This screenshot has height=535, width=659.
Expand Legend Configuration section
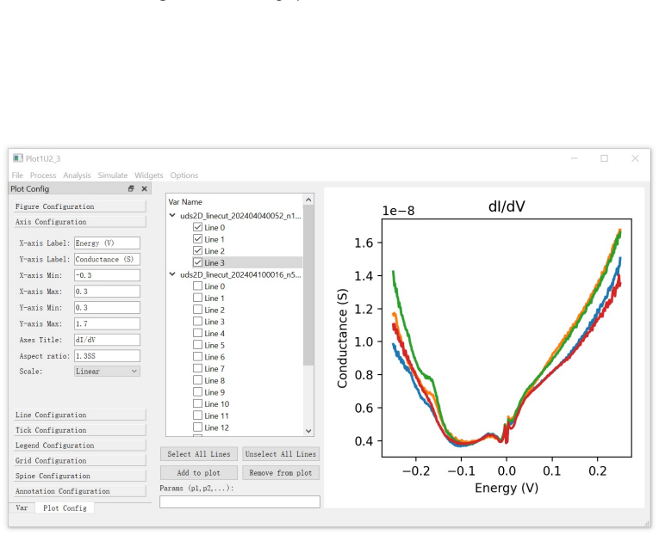tap(79, 446)
